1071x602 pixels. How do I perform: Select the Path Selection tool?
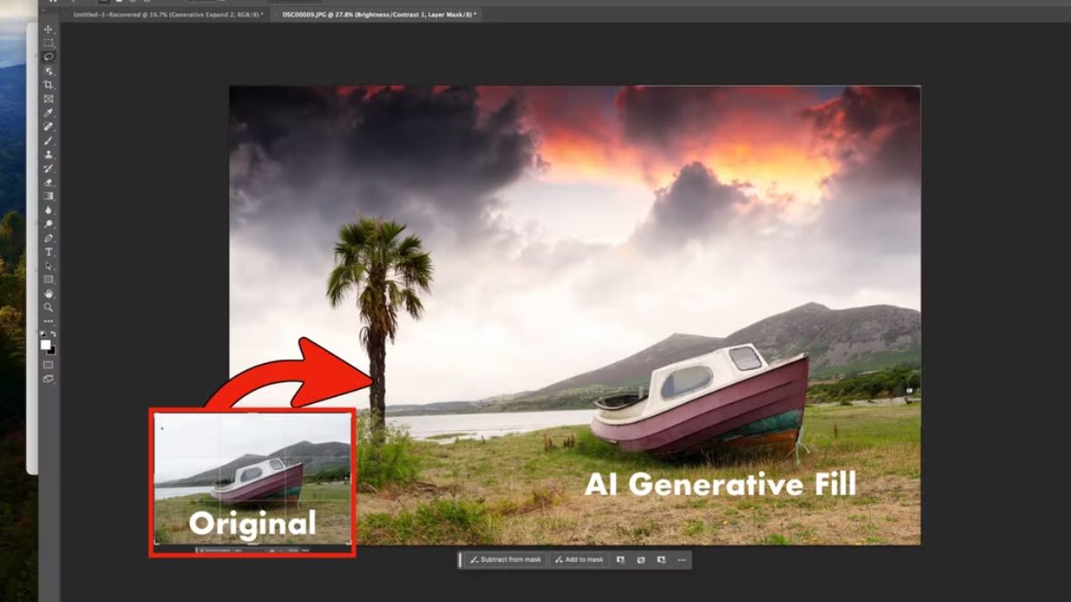48,266
